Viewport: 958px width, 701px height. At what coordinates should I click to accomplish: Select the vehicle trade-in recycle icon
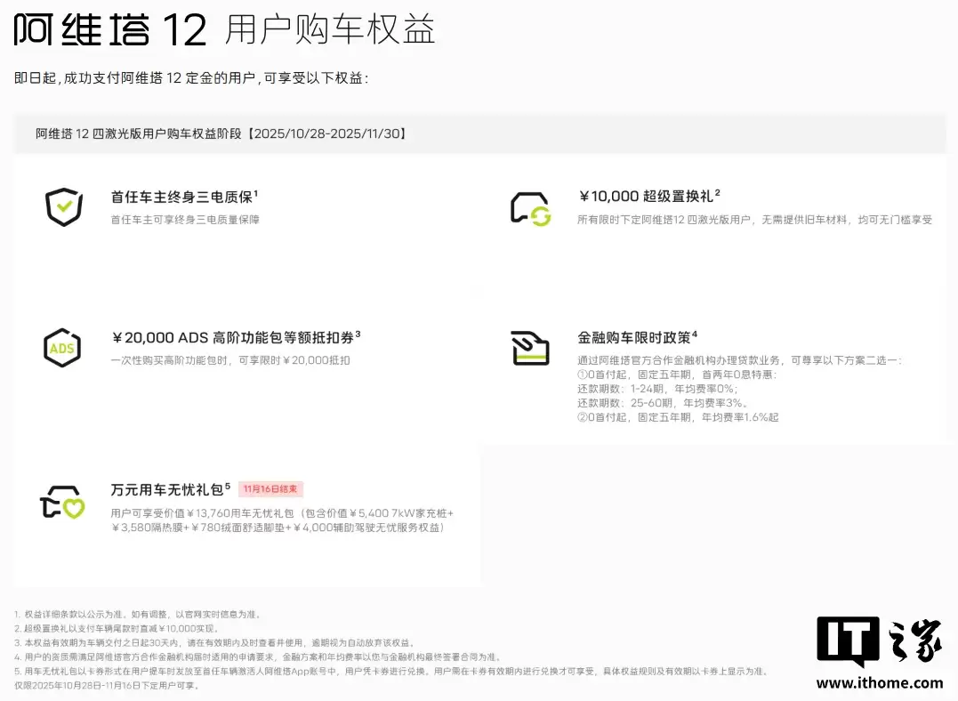[528, 205]
